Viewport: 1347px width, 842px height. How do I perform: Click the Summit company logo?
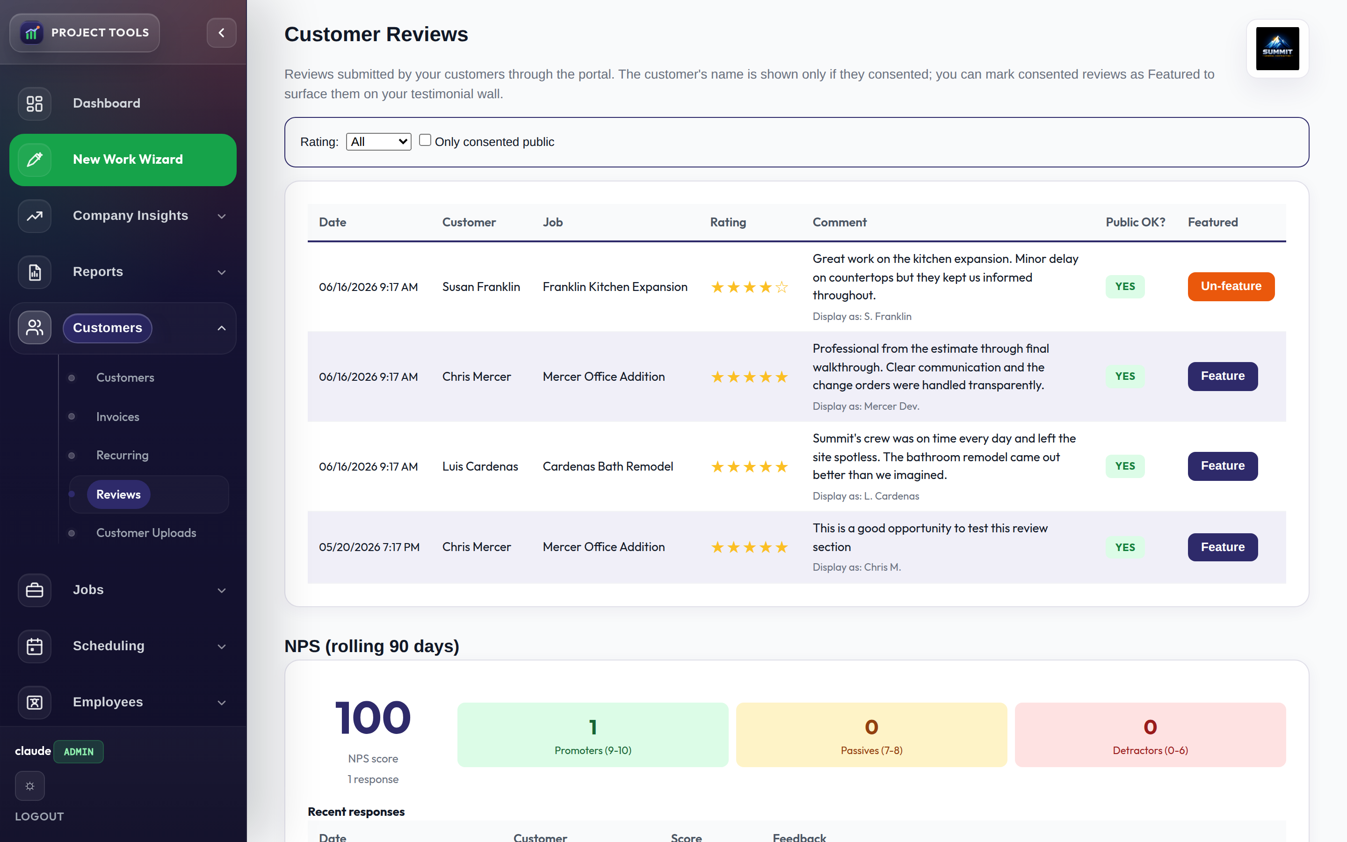coord(1277,49)
